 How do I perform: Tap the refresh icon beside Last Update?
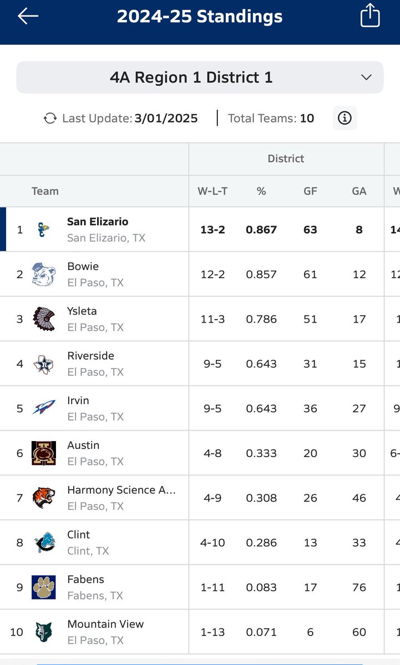point(50,118)
